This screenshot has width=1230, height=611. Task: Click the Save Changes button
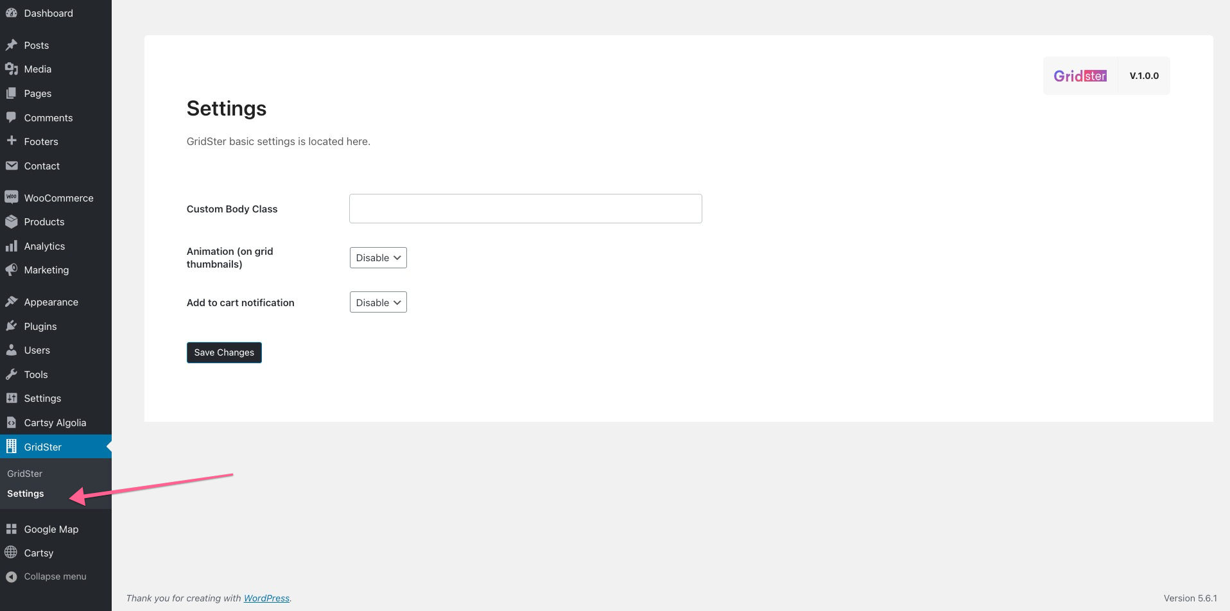[x=224, y=352]
